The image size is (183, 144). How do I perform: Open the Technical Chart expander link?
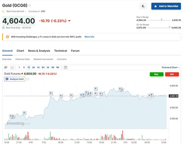click(170, 67)
